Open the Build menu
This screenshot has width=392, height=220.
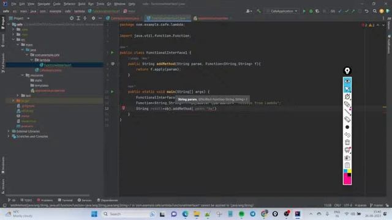tap(81, 4)
